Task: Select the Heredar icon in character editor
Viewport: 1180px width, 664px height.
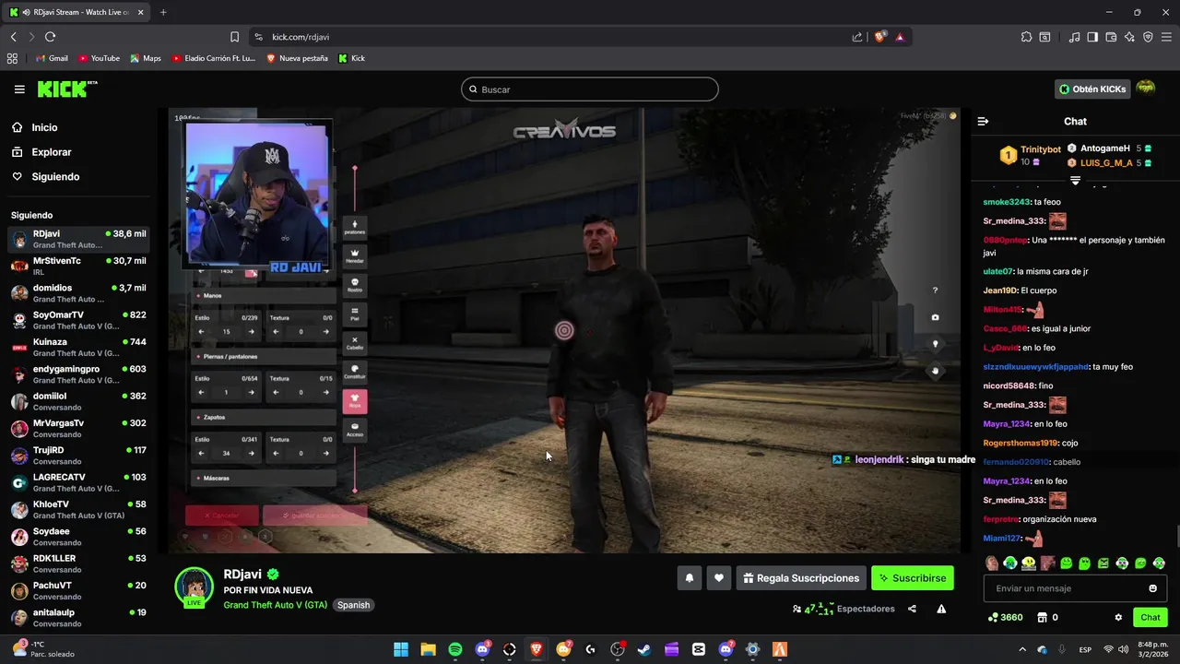Action: 355,256
